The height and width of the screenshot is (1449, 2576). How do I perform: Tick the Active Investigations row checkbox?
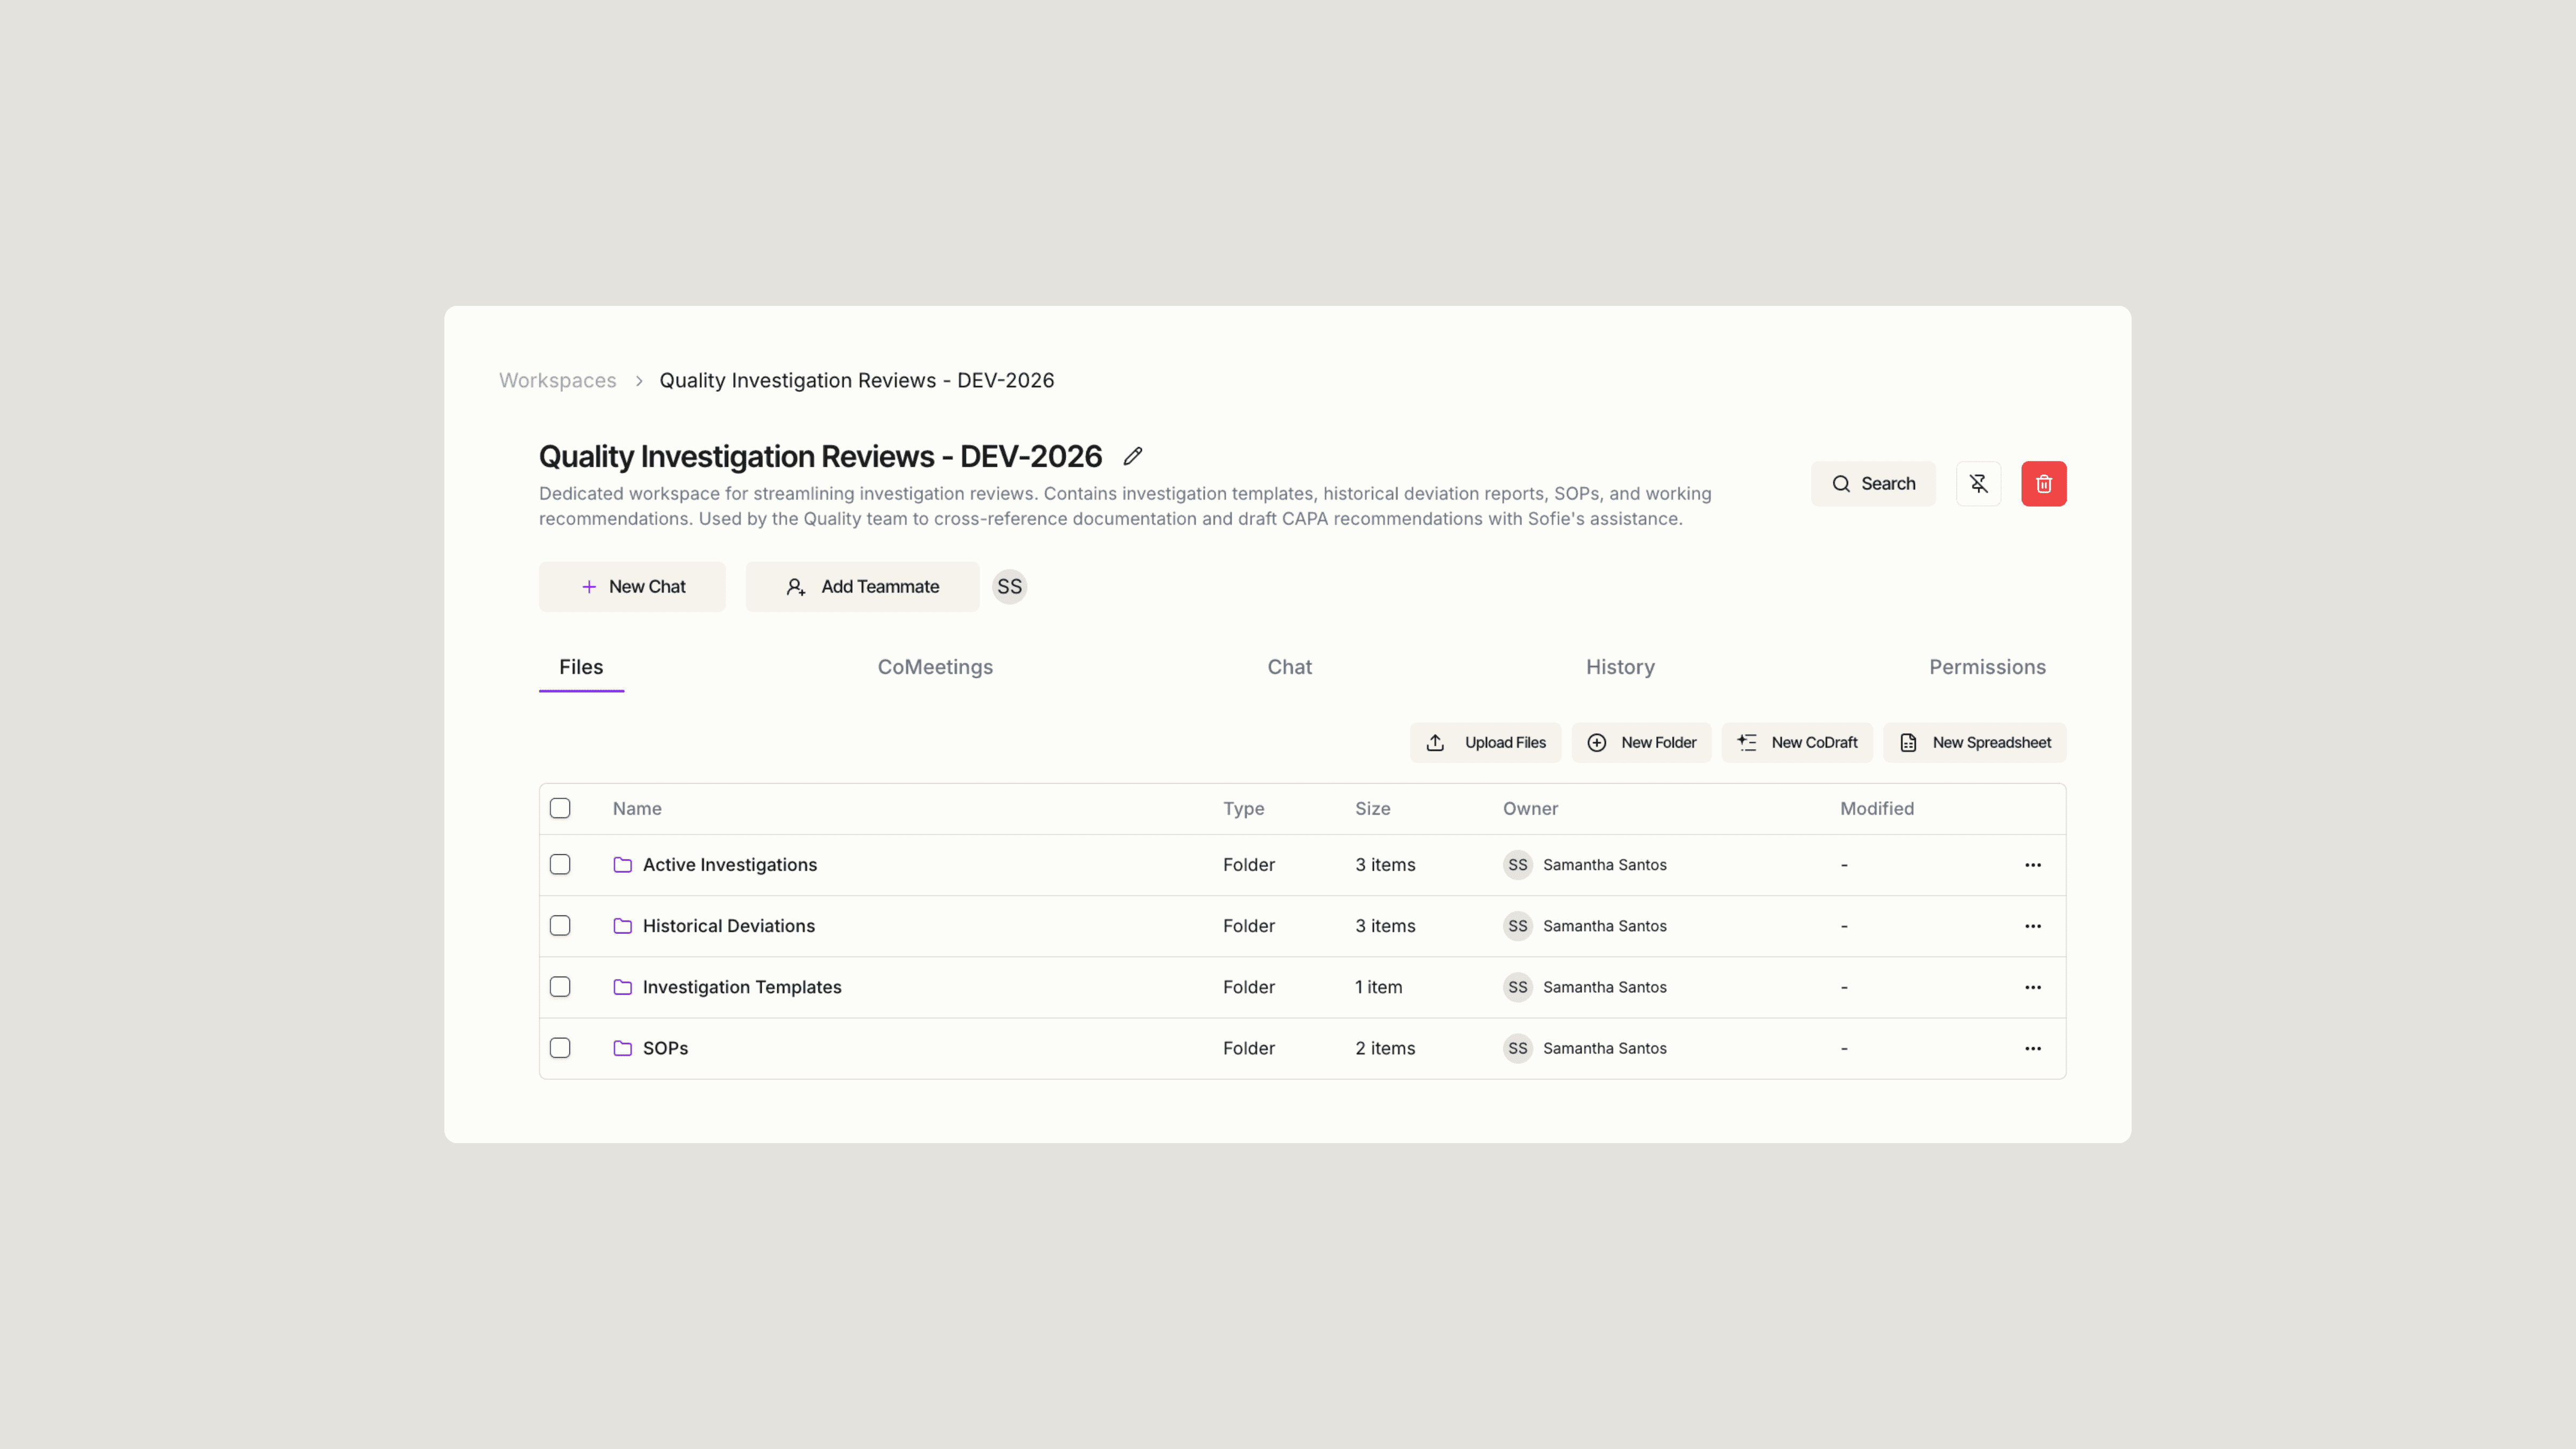pos(560,864)
